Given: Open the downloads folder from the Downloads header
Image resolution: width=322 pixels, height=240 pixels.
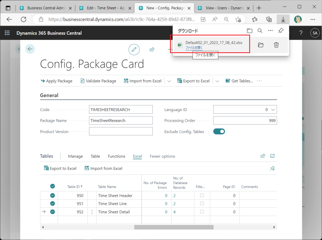Looking at the screenshot, I should coord(249,31).
